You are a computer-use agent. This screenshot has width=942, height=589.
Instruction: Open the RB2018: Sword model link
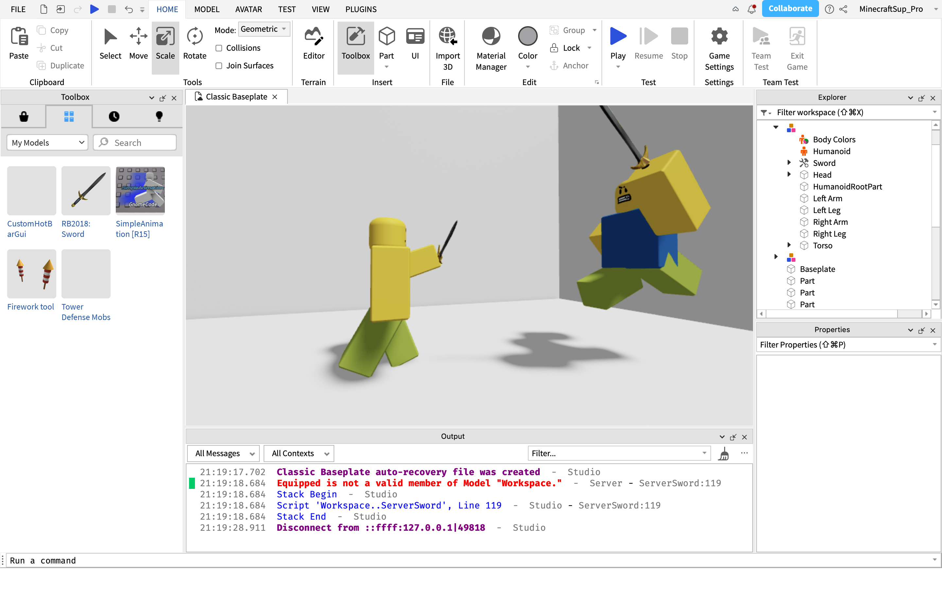[76, 229]
